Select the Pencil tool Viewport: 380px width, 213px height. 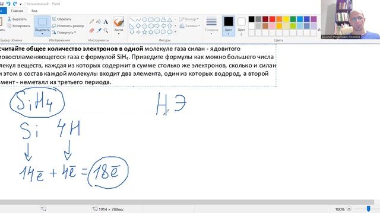pyautogui.click(x=91, y=22)
